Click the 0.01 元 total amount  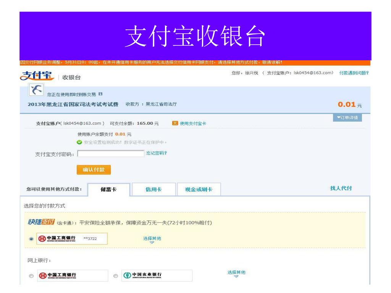[x=350, y=105]
